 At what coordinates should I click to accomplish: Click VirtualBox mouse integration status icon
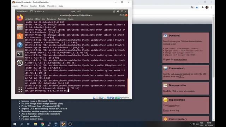[116, 98]
